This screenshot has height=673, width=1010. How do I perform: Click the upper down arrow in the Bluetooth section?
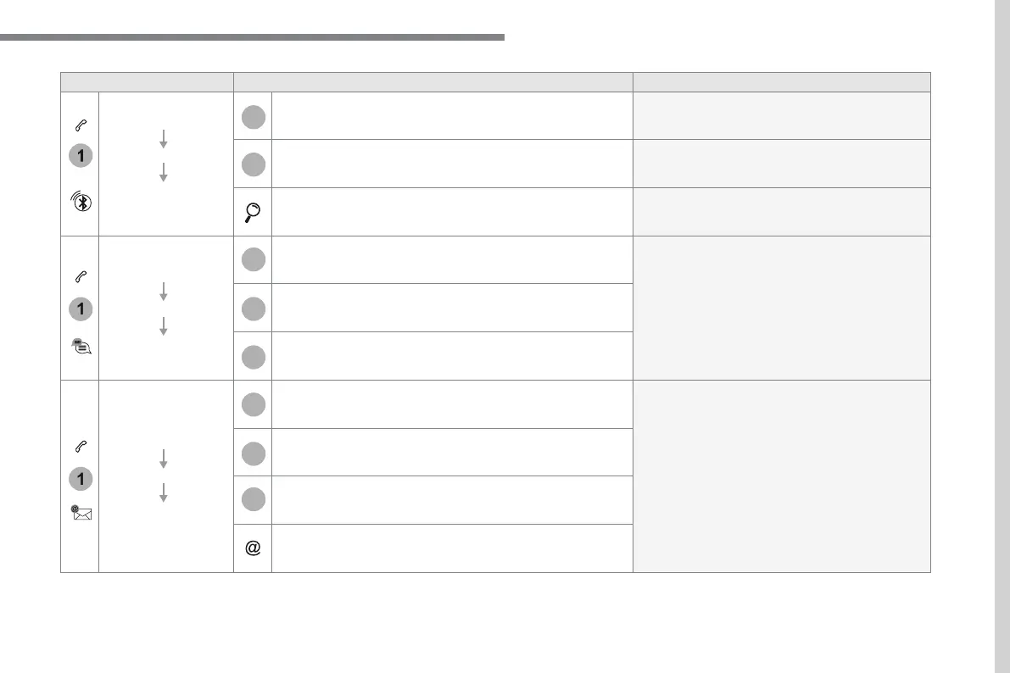click(164, 139)
